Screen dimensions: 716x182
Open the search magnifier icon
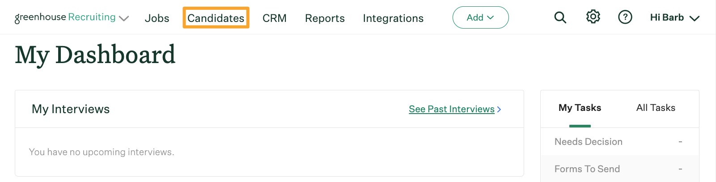click(560, 17)
